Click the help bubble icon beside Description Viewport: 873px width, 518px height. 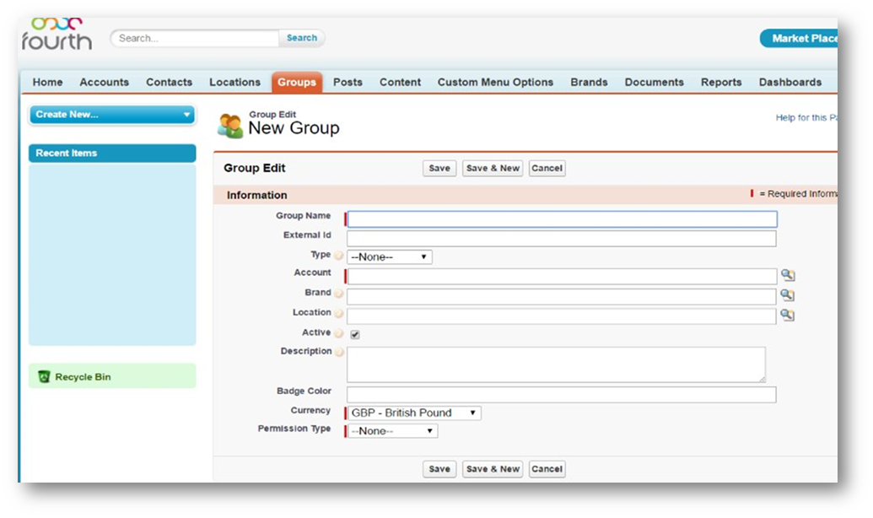tap(339, 352)
